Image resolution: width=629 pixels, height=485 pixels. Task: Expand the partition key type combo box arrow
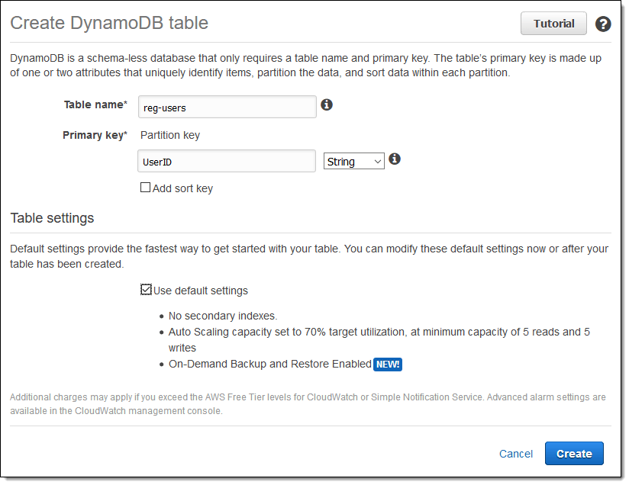pos(376,161)
